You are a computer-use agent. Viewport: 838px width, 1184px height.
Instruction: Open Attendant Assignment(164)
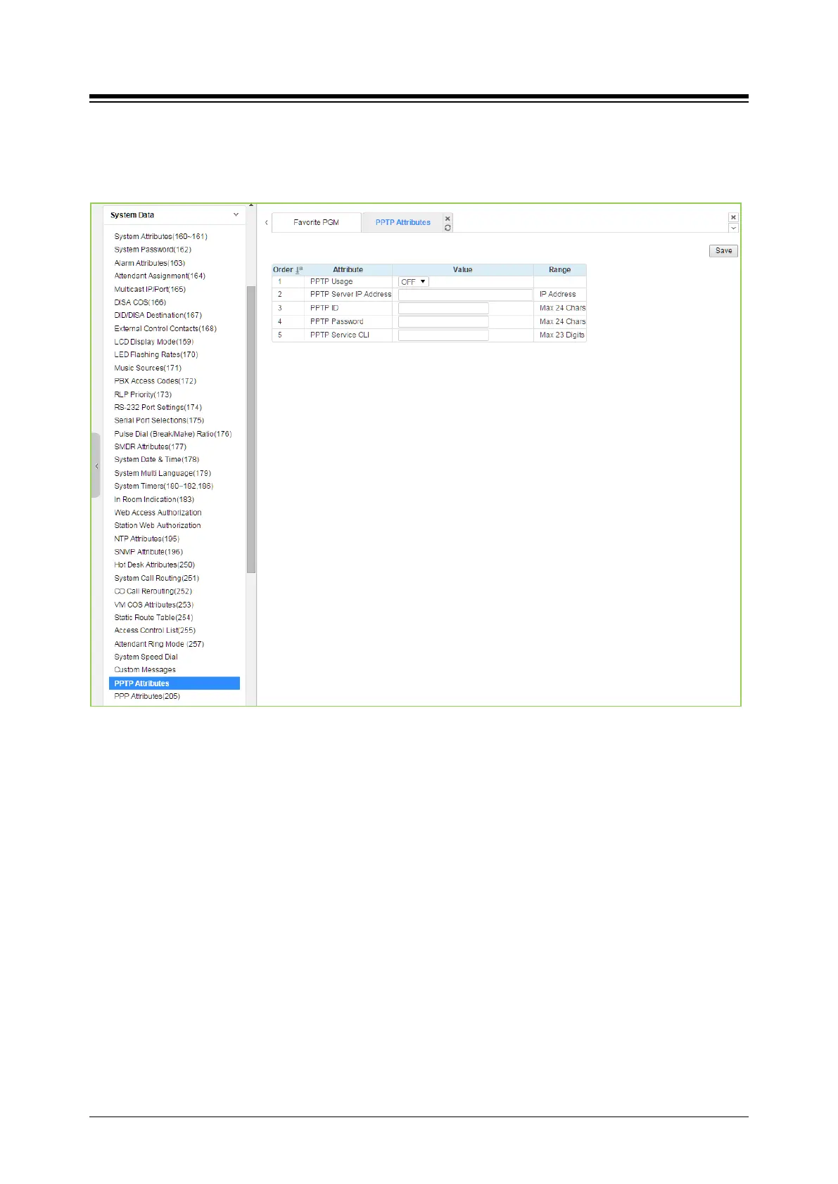(x=160, y=276)
